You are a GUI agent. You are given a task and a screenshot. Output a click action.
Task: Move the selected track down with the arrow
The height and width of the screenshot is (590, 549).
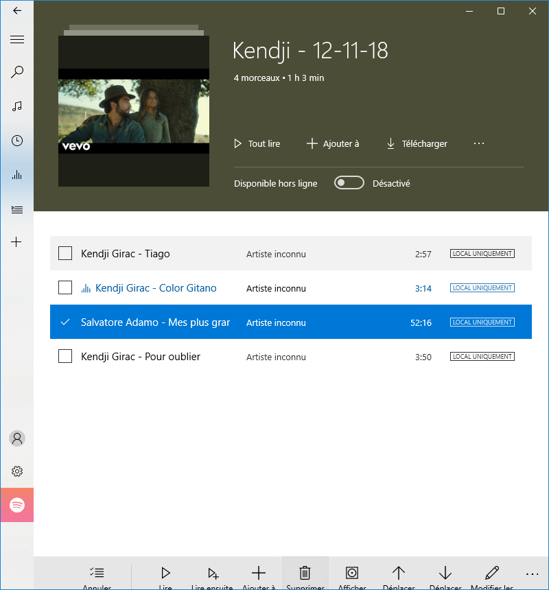(x=445, y=573)
